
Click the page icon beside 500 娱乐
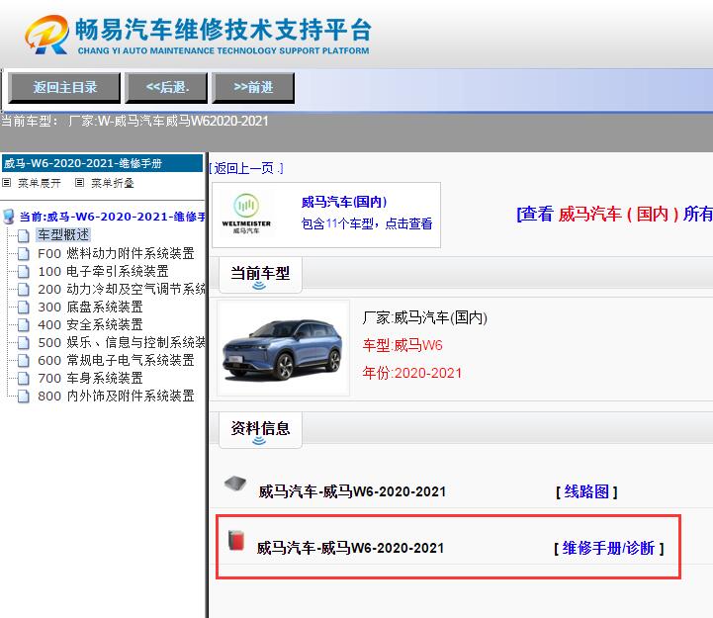(x=23, y=343)
